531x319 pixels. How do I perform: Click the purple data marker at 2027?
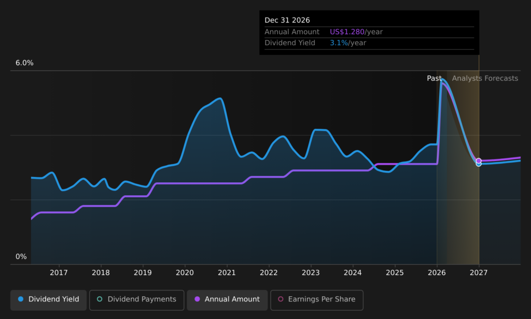tap(479, 161)
